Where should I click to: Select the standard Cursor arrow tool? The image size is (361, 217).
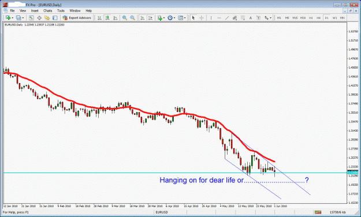193,18
